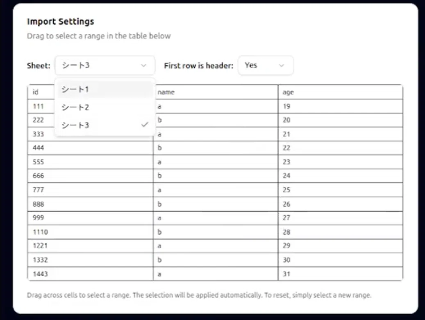Viewport: 425px width, 320px height.
Task: Click the name cell in row 666
Action: (216, 176)
